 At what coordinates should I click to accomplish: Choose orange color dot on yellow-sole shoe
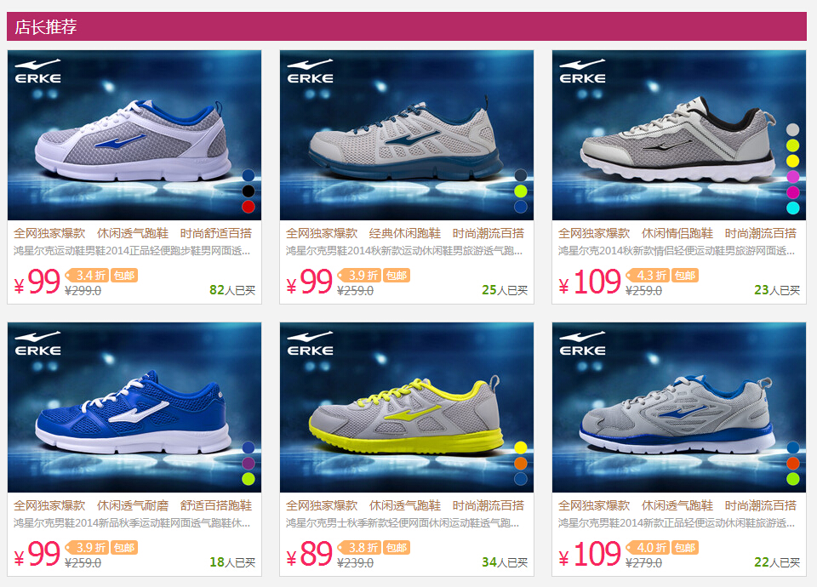tap(521, 463)
